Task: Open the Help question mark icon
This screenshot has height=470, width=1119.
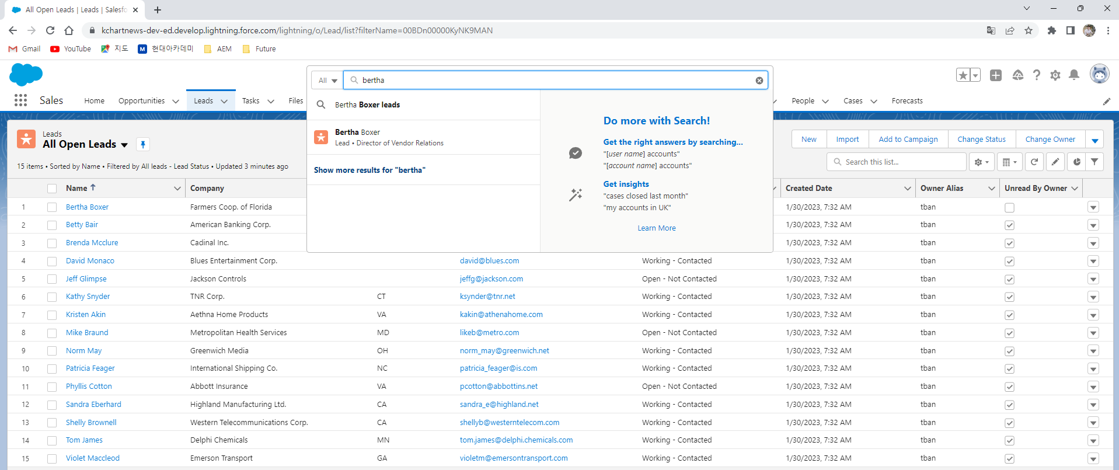Action: click(x=1036, y=75)
